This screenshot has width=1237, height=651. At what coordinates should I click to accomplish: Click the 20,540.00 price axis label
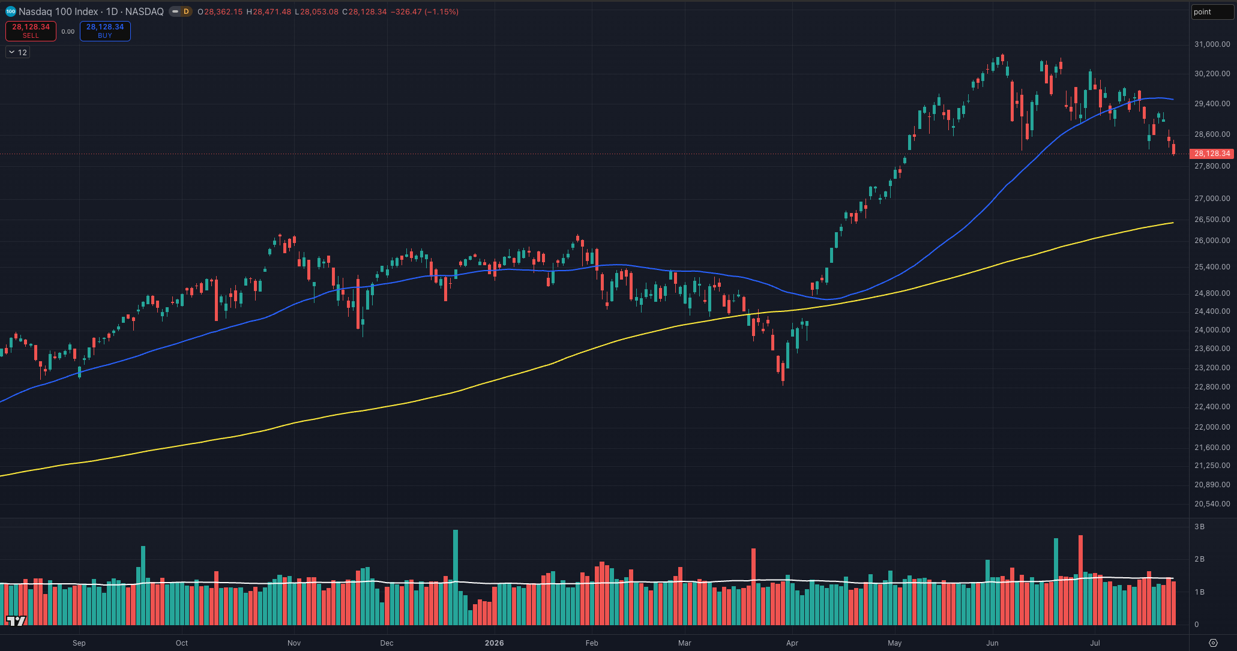(x=1212, y=504)
